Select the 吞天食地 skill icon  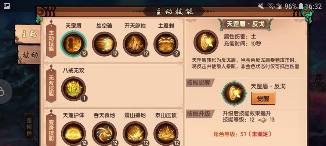tap(104, 133)
